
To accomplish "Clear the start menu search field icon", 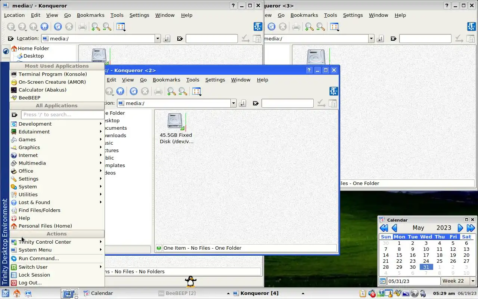I will pyautogui.click(x=15, y=115).
